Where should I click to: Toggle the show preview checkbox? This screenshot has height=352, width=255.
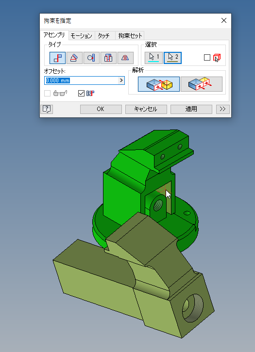(x=48, y=94)
